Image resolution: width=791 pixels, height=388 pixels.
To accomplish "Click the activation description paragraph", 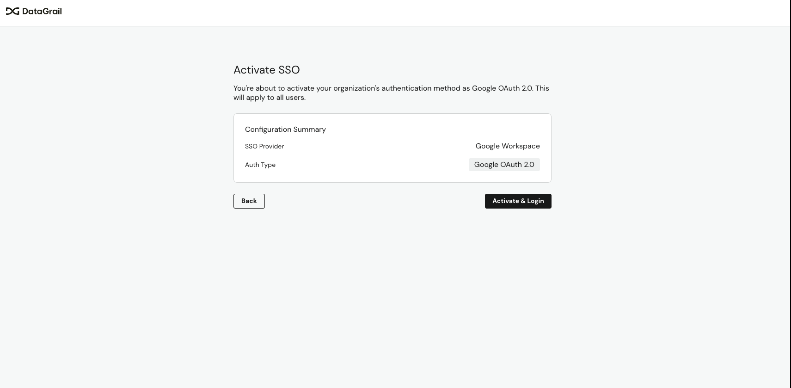I will [x=391, y=93].
